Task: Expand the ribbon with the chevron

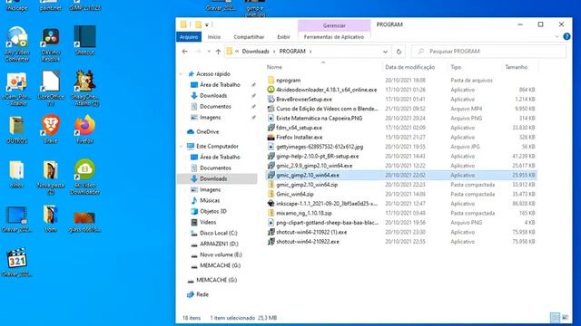Action: (556, 36)
